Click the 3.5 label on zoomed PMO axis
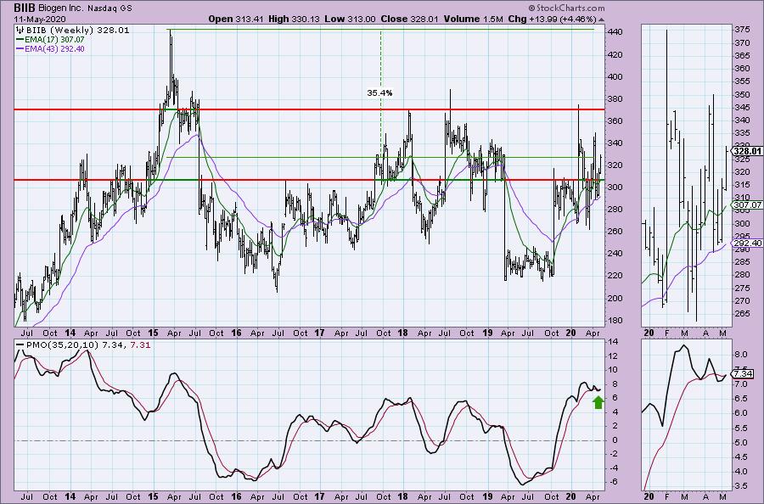This screenshot has width=764, height=504. pyautogui.click(x=740, y=486)
